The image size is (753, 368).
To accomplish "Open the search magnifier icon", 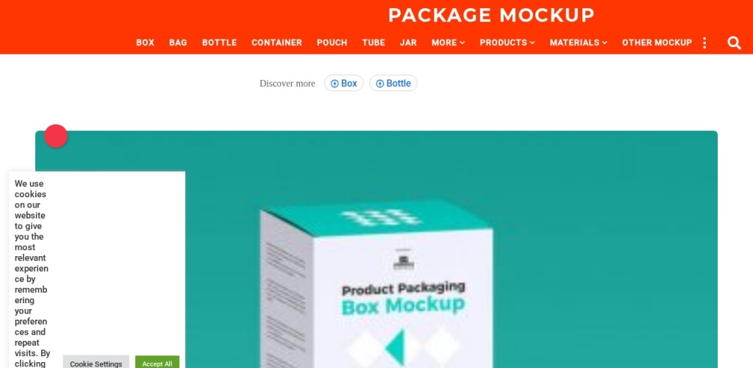I will click(734, 43).
